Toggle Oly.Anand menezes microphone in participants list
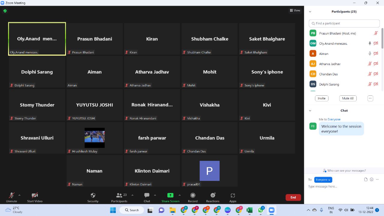The width and height of the screenshot is (384, 216). pyautogui.click(x=370, y=43)
